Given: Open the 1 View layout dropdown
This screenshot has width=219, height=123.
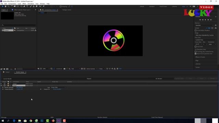Looking at the screenshot, I should pyautogui.click(x=102, y=69).
